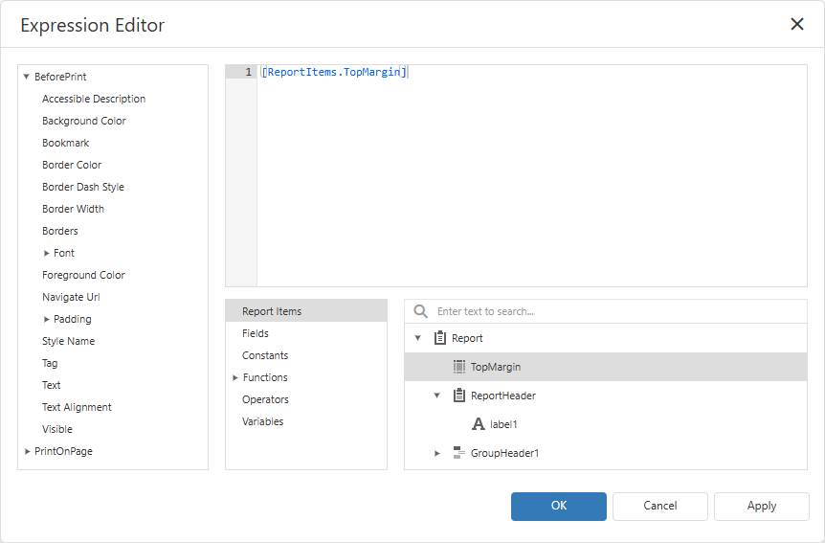
Task: Collapse the Report node arrow
Action: pyautogui.click(x=417, y=338)
